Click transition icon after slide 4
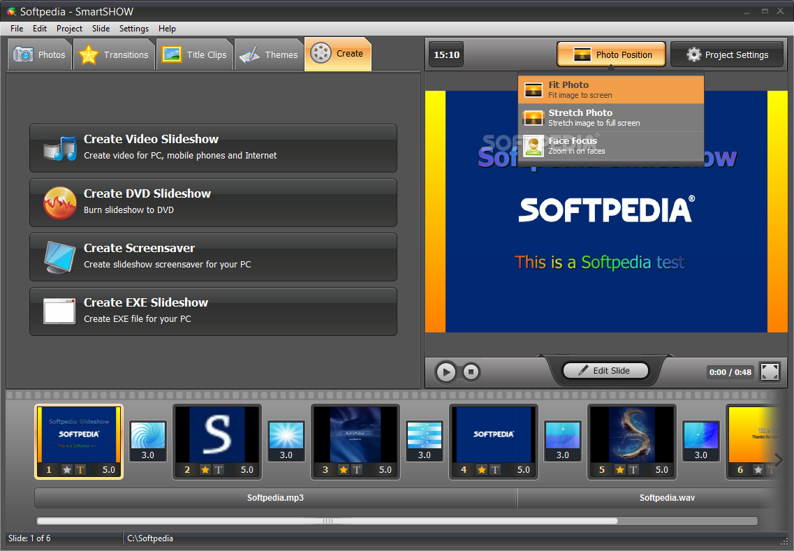The height and width of the screenshot is (551, 794). click(563, 436)
